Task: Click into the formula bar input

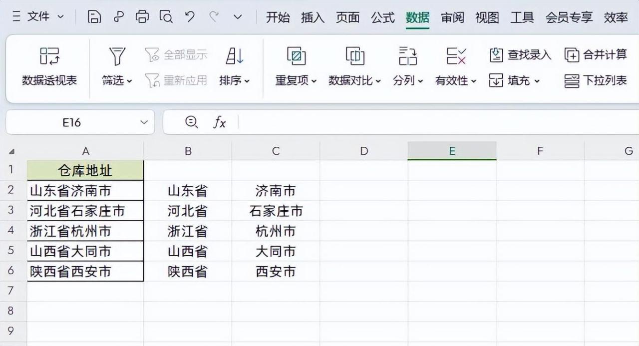Action: click(x=438, y=122)
